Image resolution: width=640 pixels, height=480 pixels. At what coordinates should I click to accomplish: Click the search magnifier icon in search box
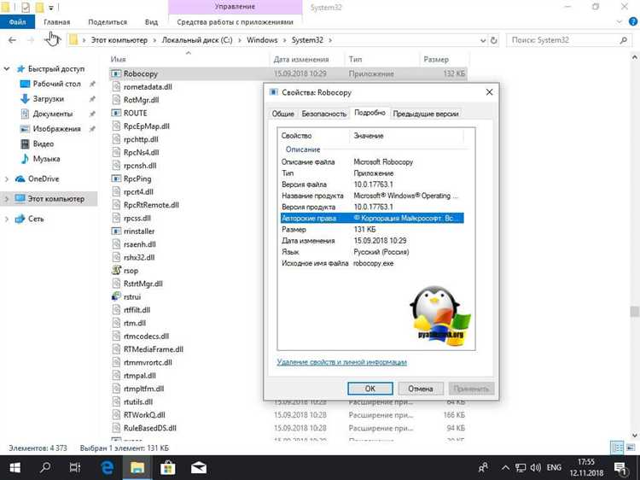point(623,40)
